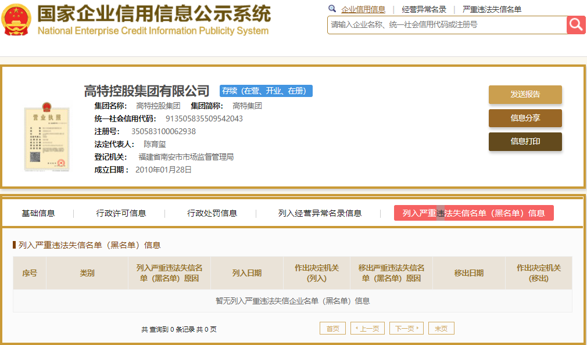Screen dimensions: 587x345
Task: Switch to the 列入经营异常名录信息 tab
Action: (x=320, y=213)
